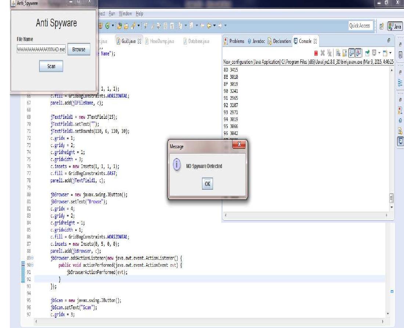Toggle Show Console When Standard Error Changes
Viewport: 404px width, 328px height.
[358, 53]
